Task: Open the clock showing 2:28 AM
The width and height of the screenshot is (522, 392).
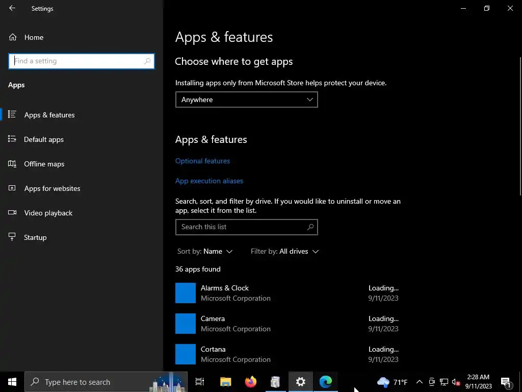Action: (x=478, y=382)
